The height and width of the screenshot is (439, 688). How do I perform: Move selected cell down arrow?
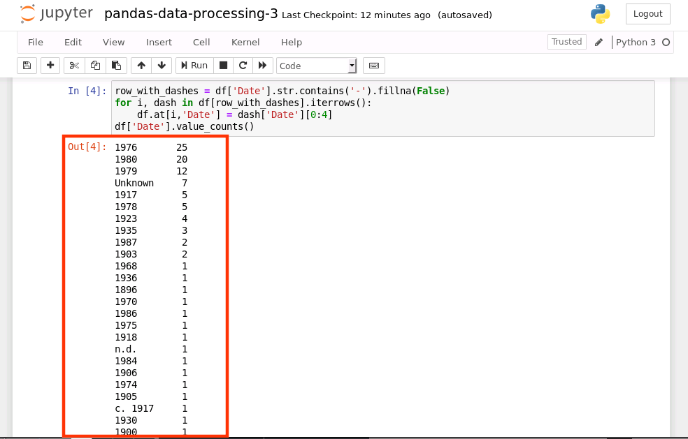[x=162, y=66]
